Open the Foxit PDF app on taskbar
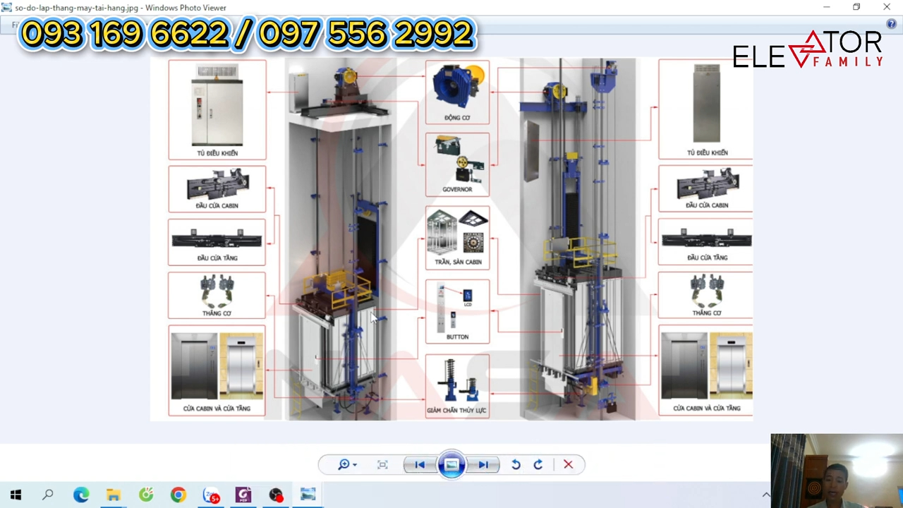The height and width of the screenshot is (508, 903). [243, 495]
